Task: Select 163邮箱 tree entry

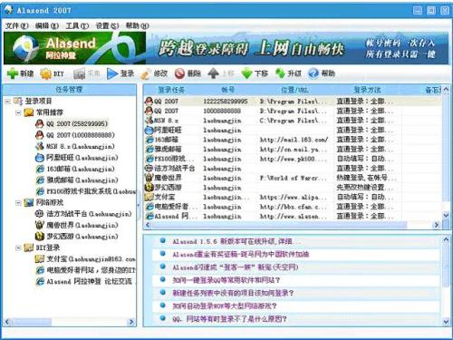Action: (x=81, y=169)
